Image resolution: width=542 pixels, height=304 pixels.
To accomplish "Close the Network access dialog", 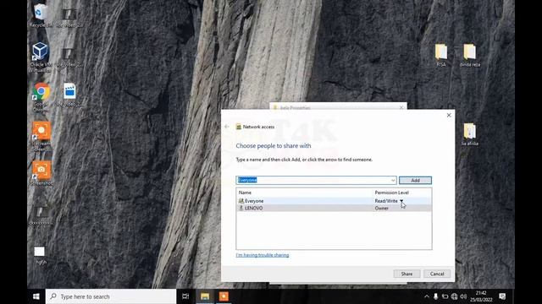I will (x=449, y=115).
